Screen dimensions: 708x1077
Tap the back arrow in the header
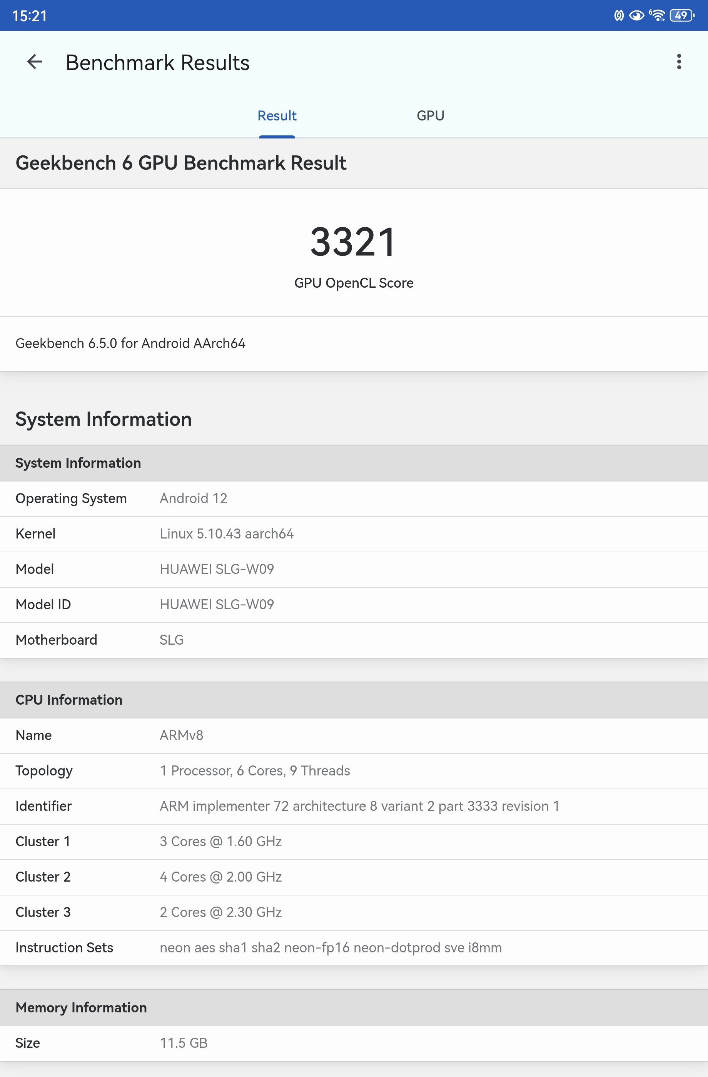click(34, 62)
